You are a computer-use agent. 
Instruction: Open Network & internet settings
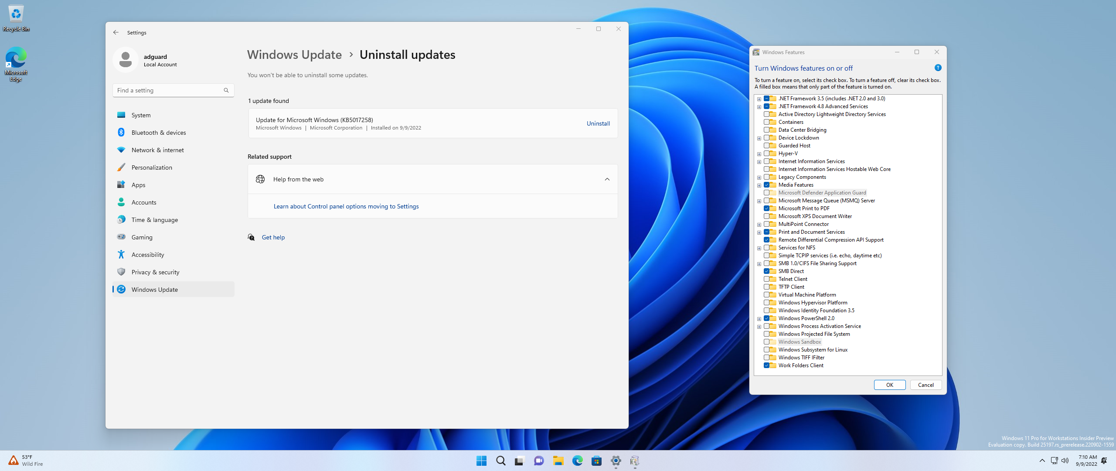(174, 150)
